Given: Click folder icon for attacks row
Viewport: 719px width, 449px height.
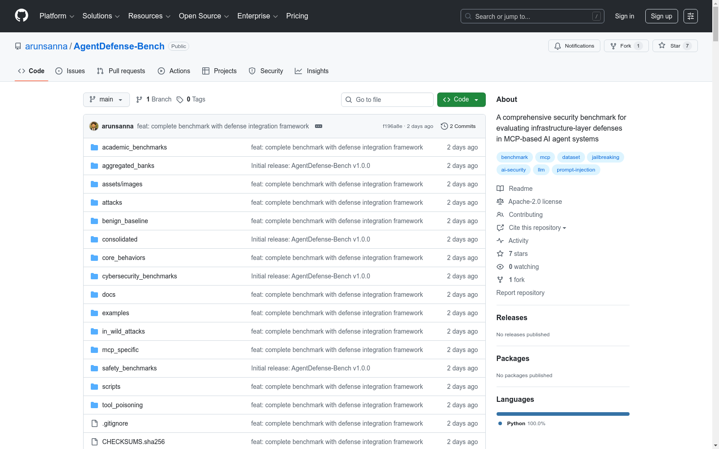Looking at the screenshot, I should 94,202.
